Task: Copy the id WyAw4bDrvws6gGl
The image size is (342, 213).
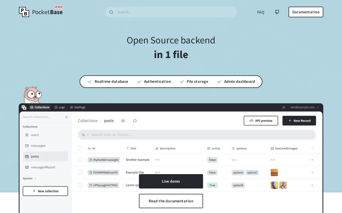Action: coord(91,160)
